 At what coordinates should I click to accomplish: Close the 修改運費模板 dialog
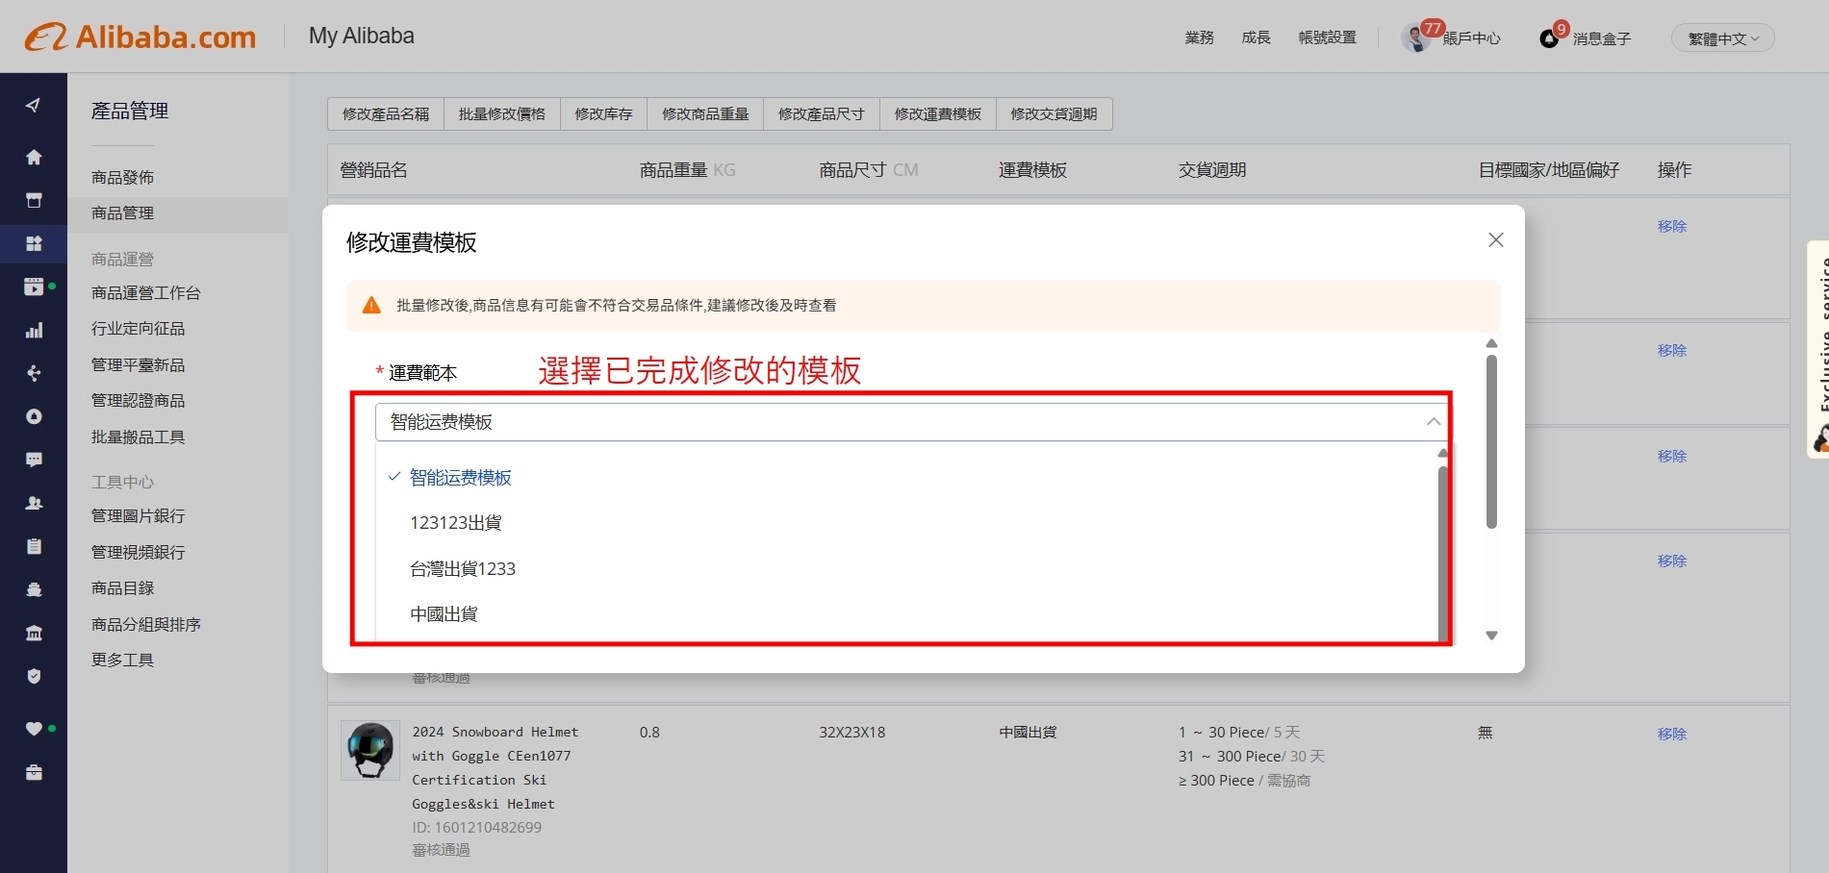(x=1495, y=239)
